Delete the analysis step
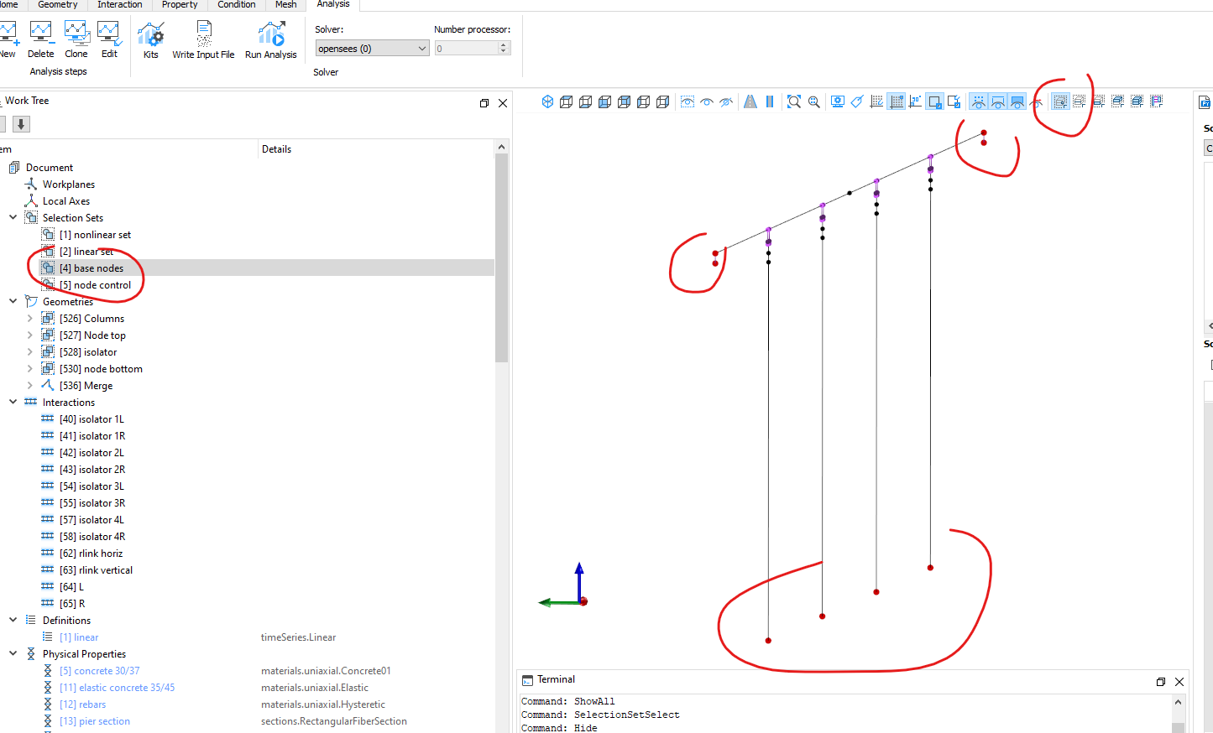This screenshot has width=1213, height=733. pos(40,40)
